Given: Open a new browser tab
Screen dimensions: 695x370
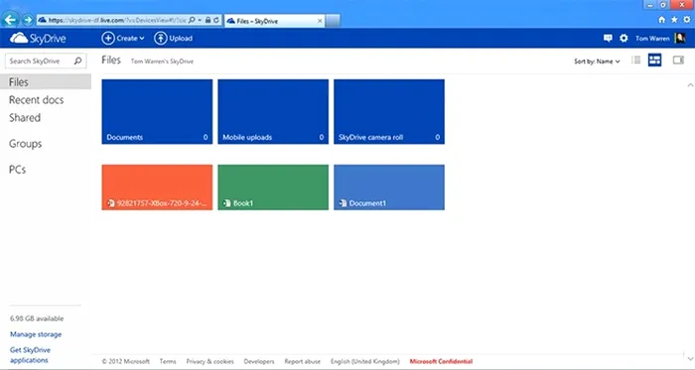Looking at the screenshot, I should tap(333, 21).
